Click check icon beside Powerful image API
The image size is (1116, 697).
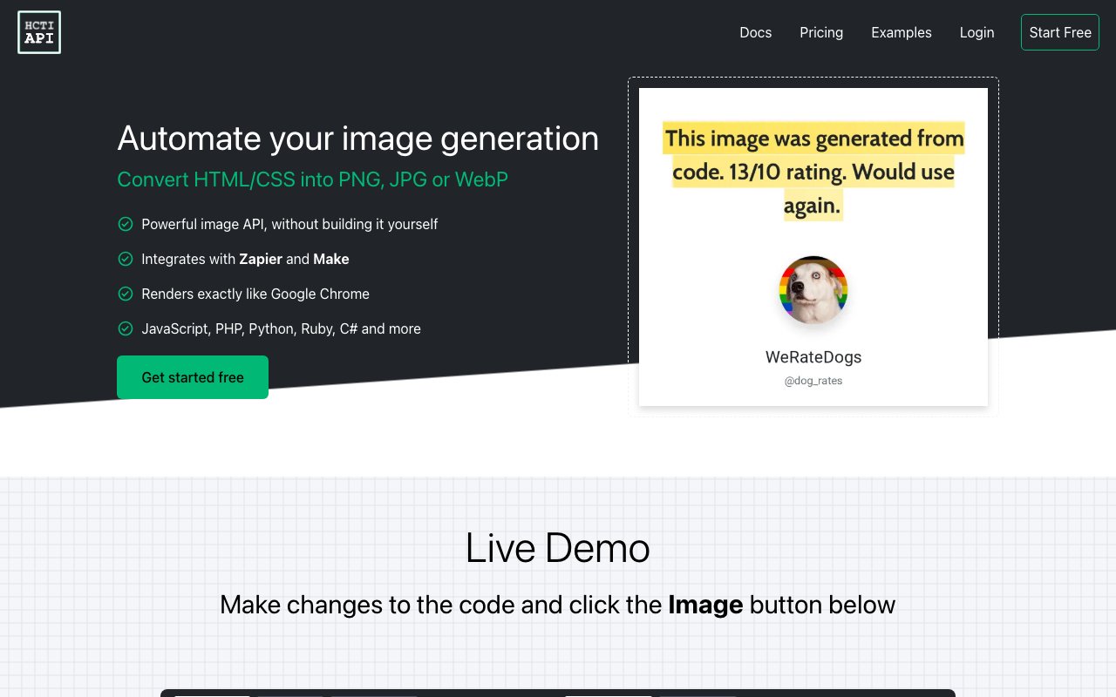pyautogui.click(x=125, y=224)
